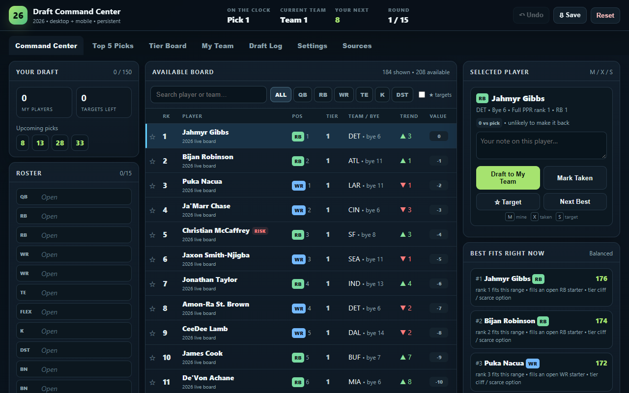Filter board by RB
Image resolution: width=629 pixels, height=393 pixels.
point(323,95)
